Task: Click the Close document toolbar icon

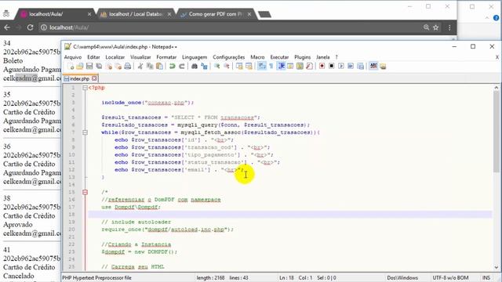Action: pyautogui.click(x=109, y=66)
